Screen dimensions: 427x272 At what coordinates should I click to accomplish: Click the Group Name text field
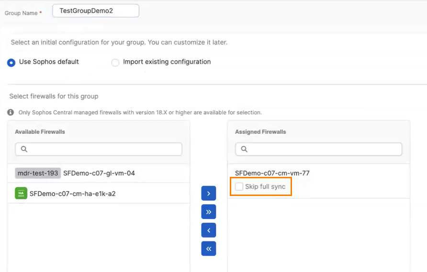[95, 11]
